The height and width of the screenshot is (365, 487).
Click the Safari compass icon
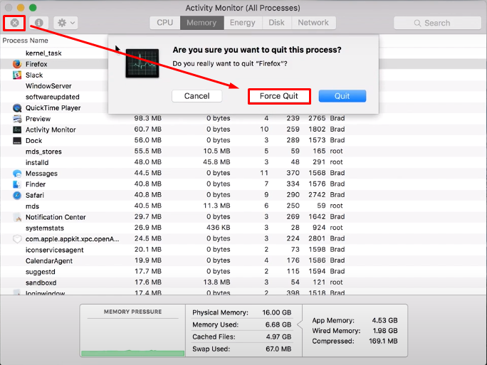(x=17, y=195)
